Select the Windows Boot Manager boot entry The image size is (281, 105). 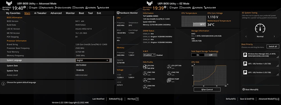[260, 55]
